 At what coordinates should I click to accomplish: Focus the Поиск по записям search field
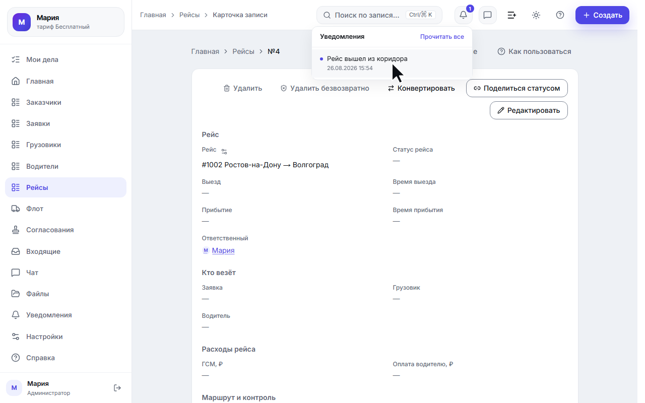(379, 15)
